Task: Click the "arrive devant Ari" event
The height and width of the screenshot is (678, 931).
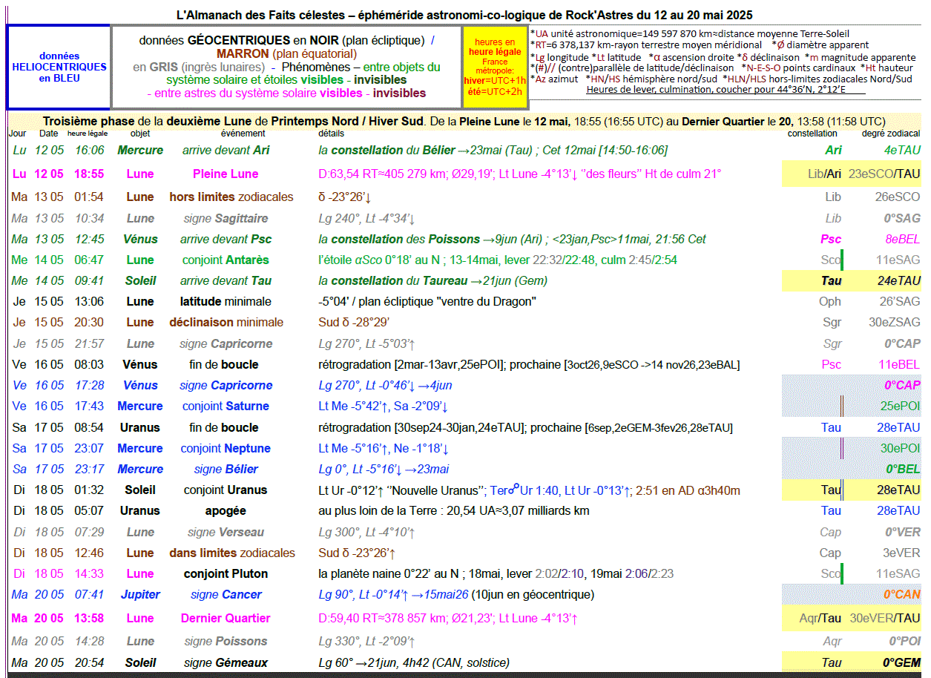Action: point(226,150)
